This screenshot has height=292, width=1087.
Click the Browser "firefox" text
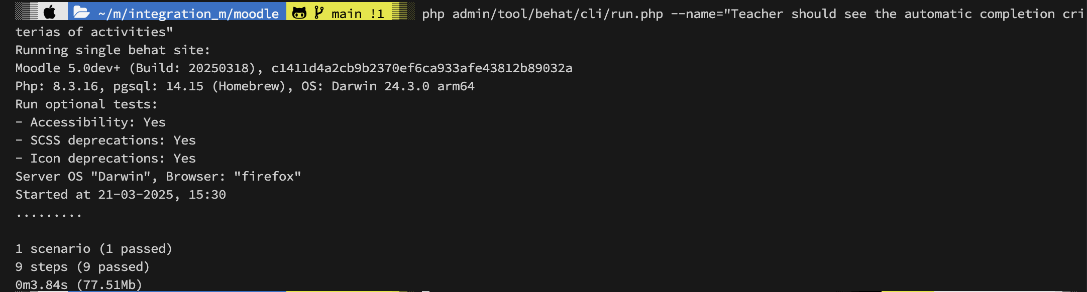pos(234,177)
